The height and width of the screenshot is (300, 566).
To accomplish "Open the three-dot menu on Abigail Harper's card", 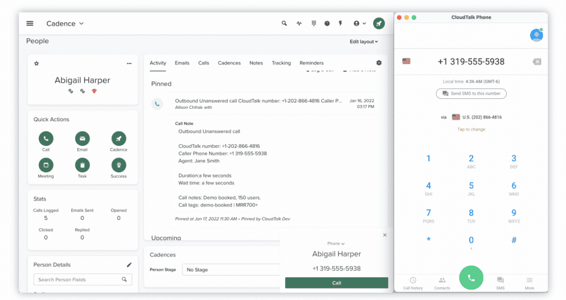I will (129, 64).
